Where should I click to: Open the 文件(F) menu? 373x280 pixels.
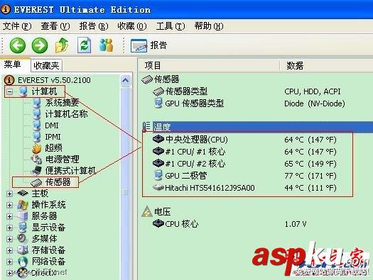pos(17,26)
